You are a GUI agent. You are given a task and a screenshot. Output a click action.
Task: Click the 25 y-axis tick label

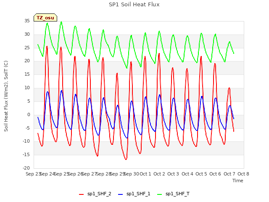pos(27,48)
